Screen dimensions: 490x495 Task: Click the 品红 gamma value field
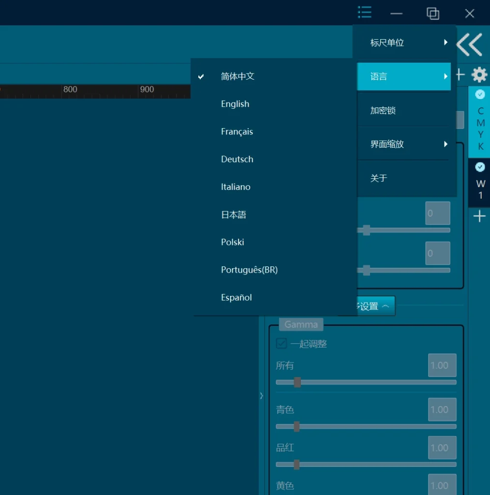442,448
